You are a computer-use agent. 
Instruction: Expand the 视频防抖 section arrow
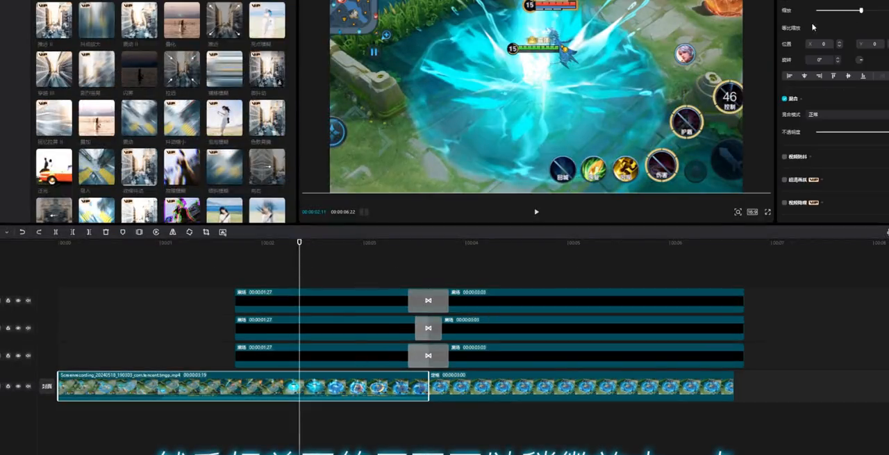click(811, 157)
